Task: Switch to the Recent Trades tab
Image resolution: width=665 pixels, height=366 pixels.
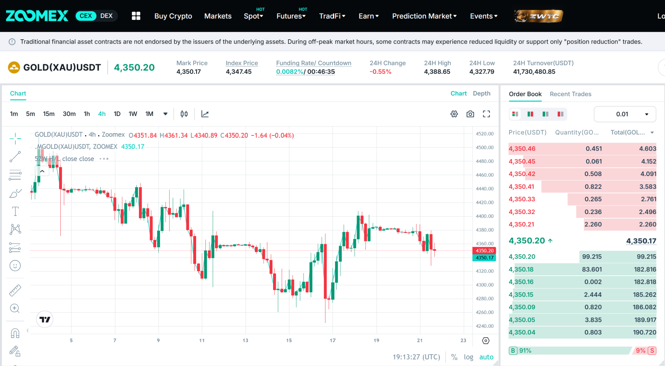Action: pos(570,94)
